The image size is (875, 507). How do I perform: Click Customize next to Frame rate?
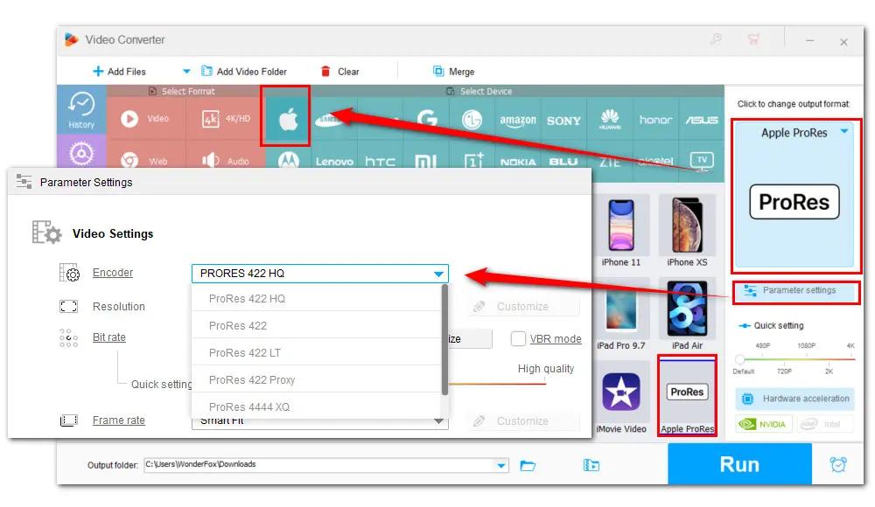[523, 421]
